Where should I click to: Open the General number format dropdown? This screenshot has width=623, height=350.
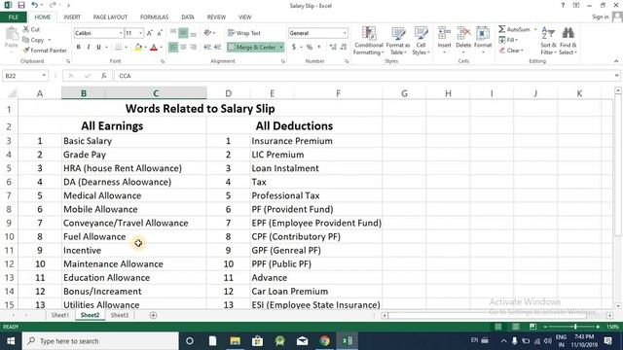pos(345,33)
